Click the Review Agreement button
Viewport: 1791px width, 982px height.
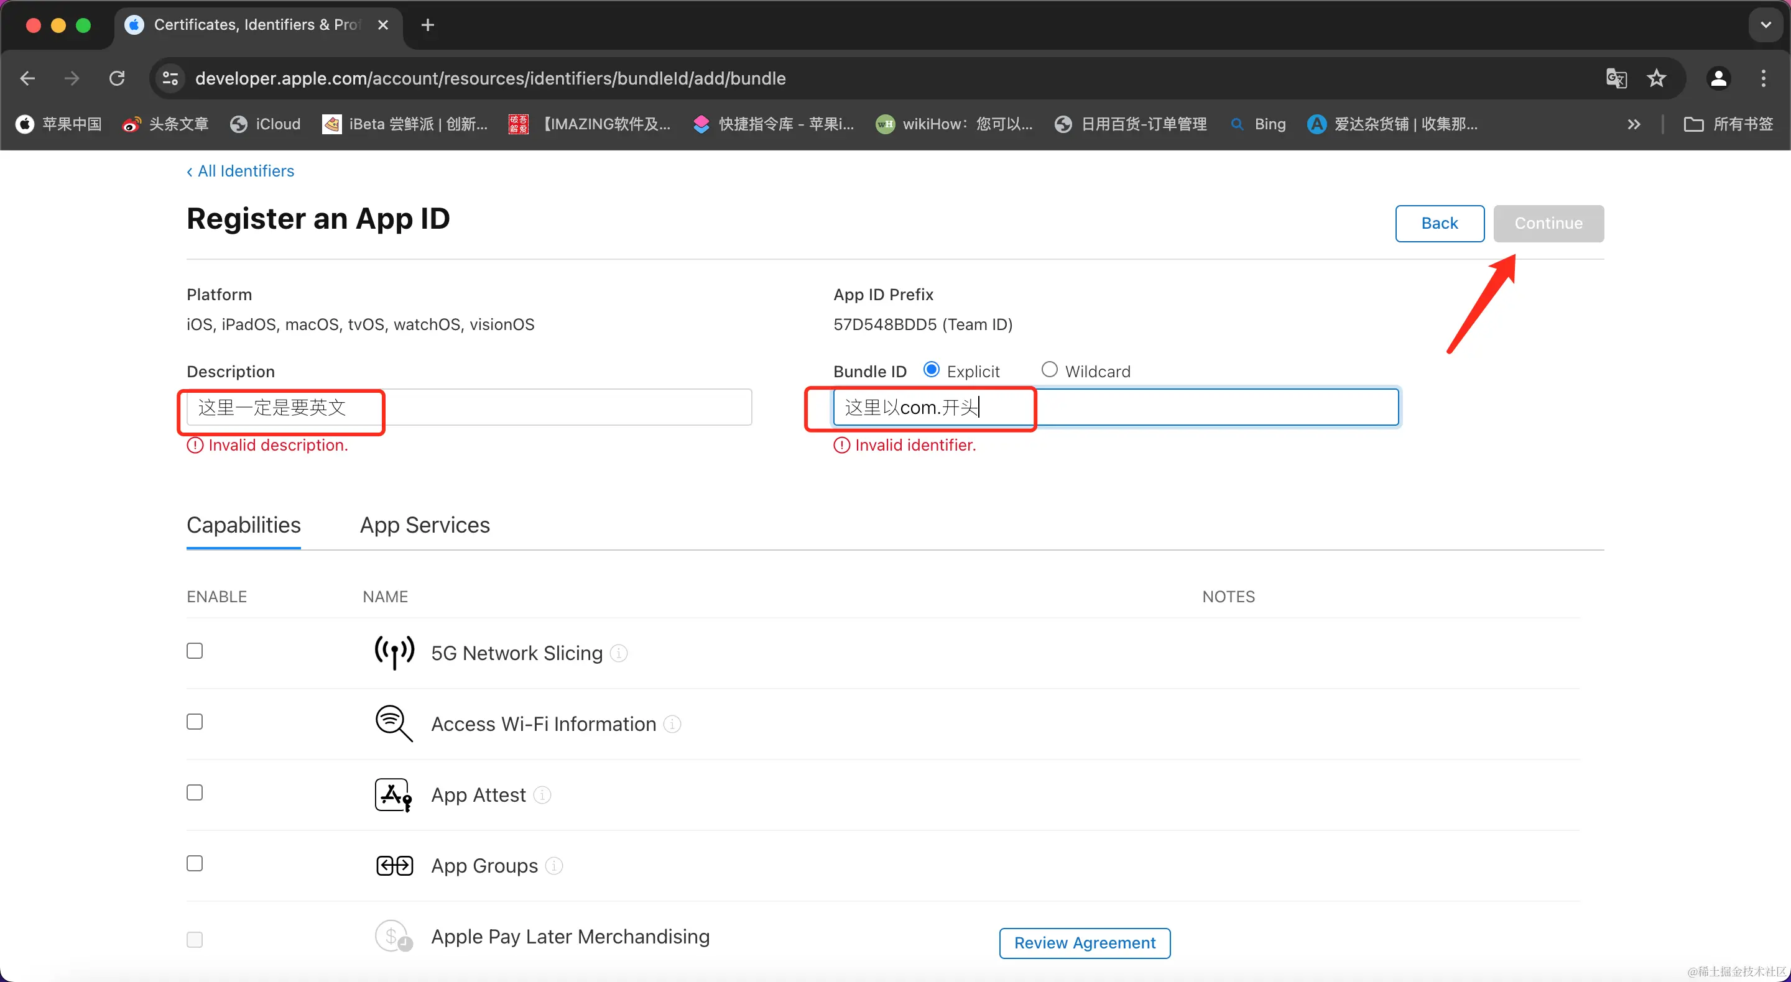click(x=1084, y=943)
